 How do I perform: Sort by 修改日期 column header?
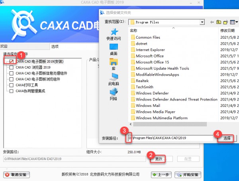pyautogui.click(x=227, y=31)
